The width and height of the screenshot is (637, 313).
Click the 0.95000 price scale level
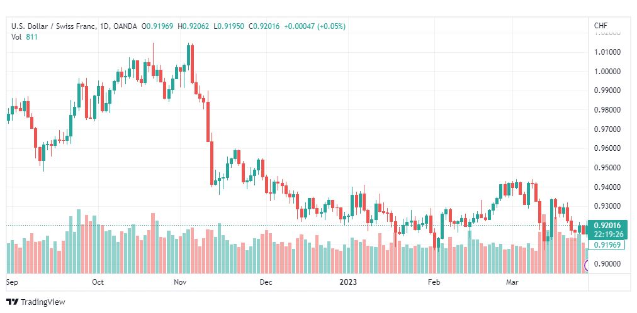607,167
